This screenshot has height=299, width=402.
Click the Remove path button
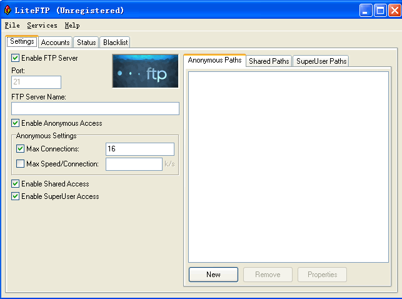click(268, 275)
